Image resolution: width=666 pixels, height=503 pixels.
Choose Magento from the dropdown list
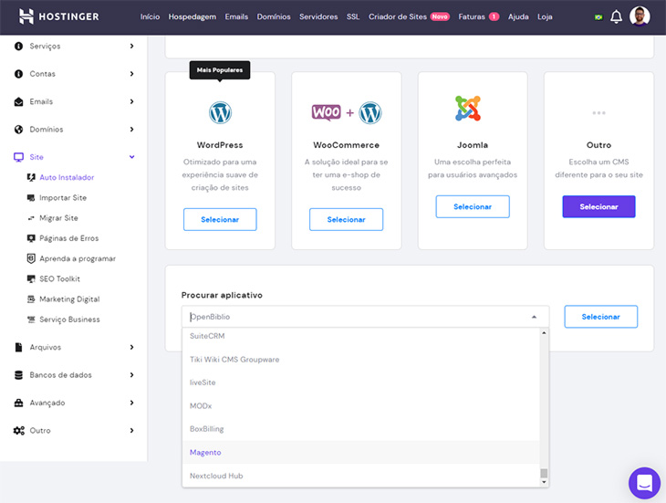click(361, 453)
